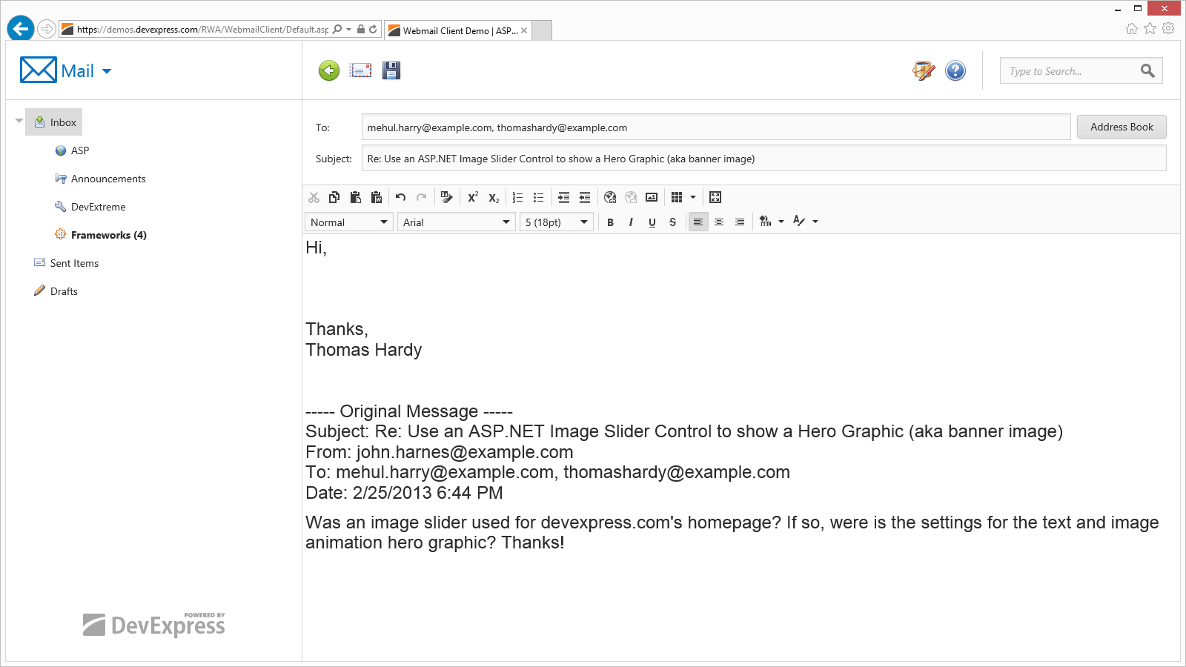
Task: Open the table menu dropdown arrow
Action: [693, 197]
